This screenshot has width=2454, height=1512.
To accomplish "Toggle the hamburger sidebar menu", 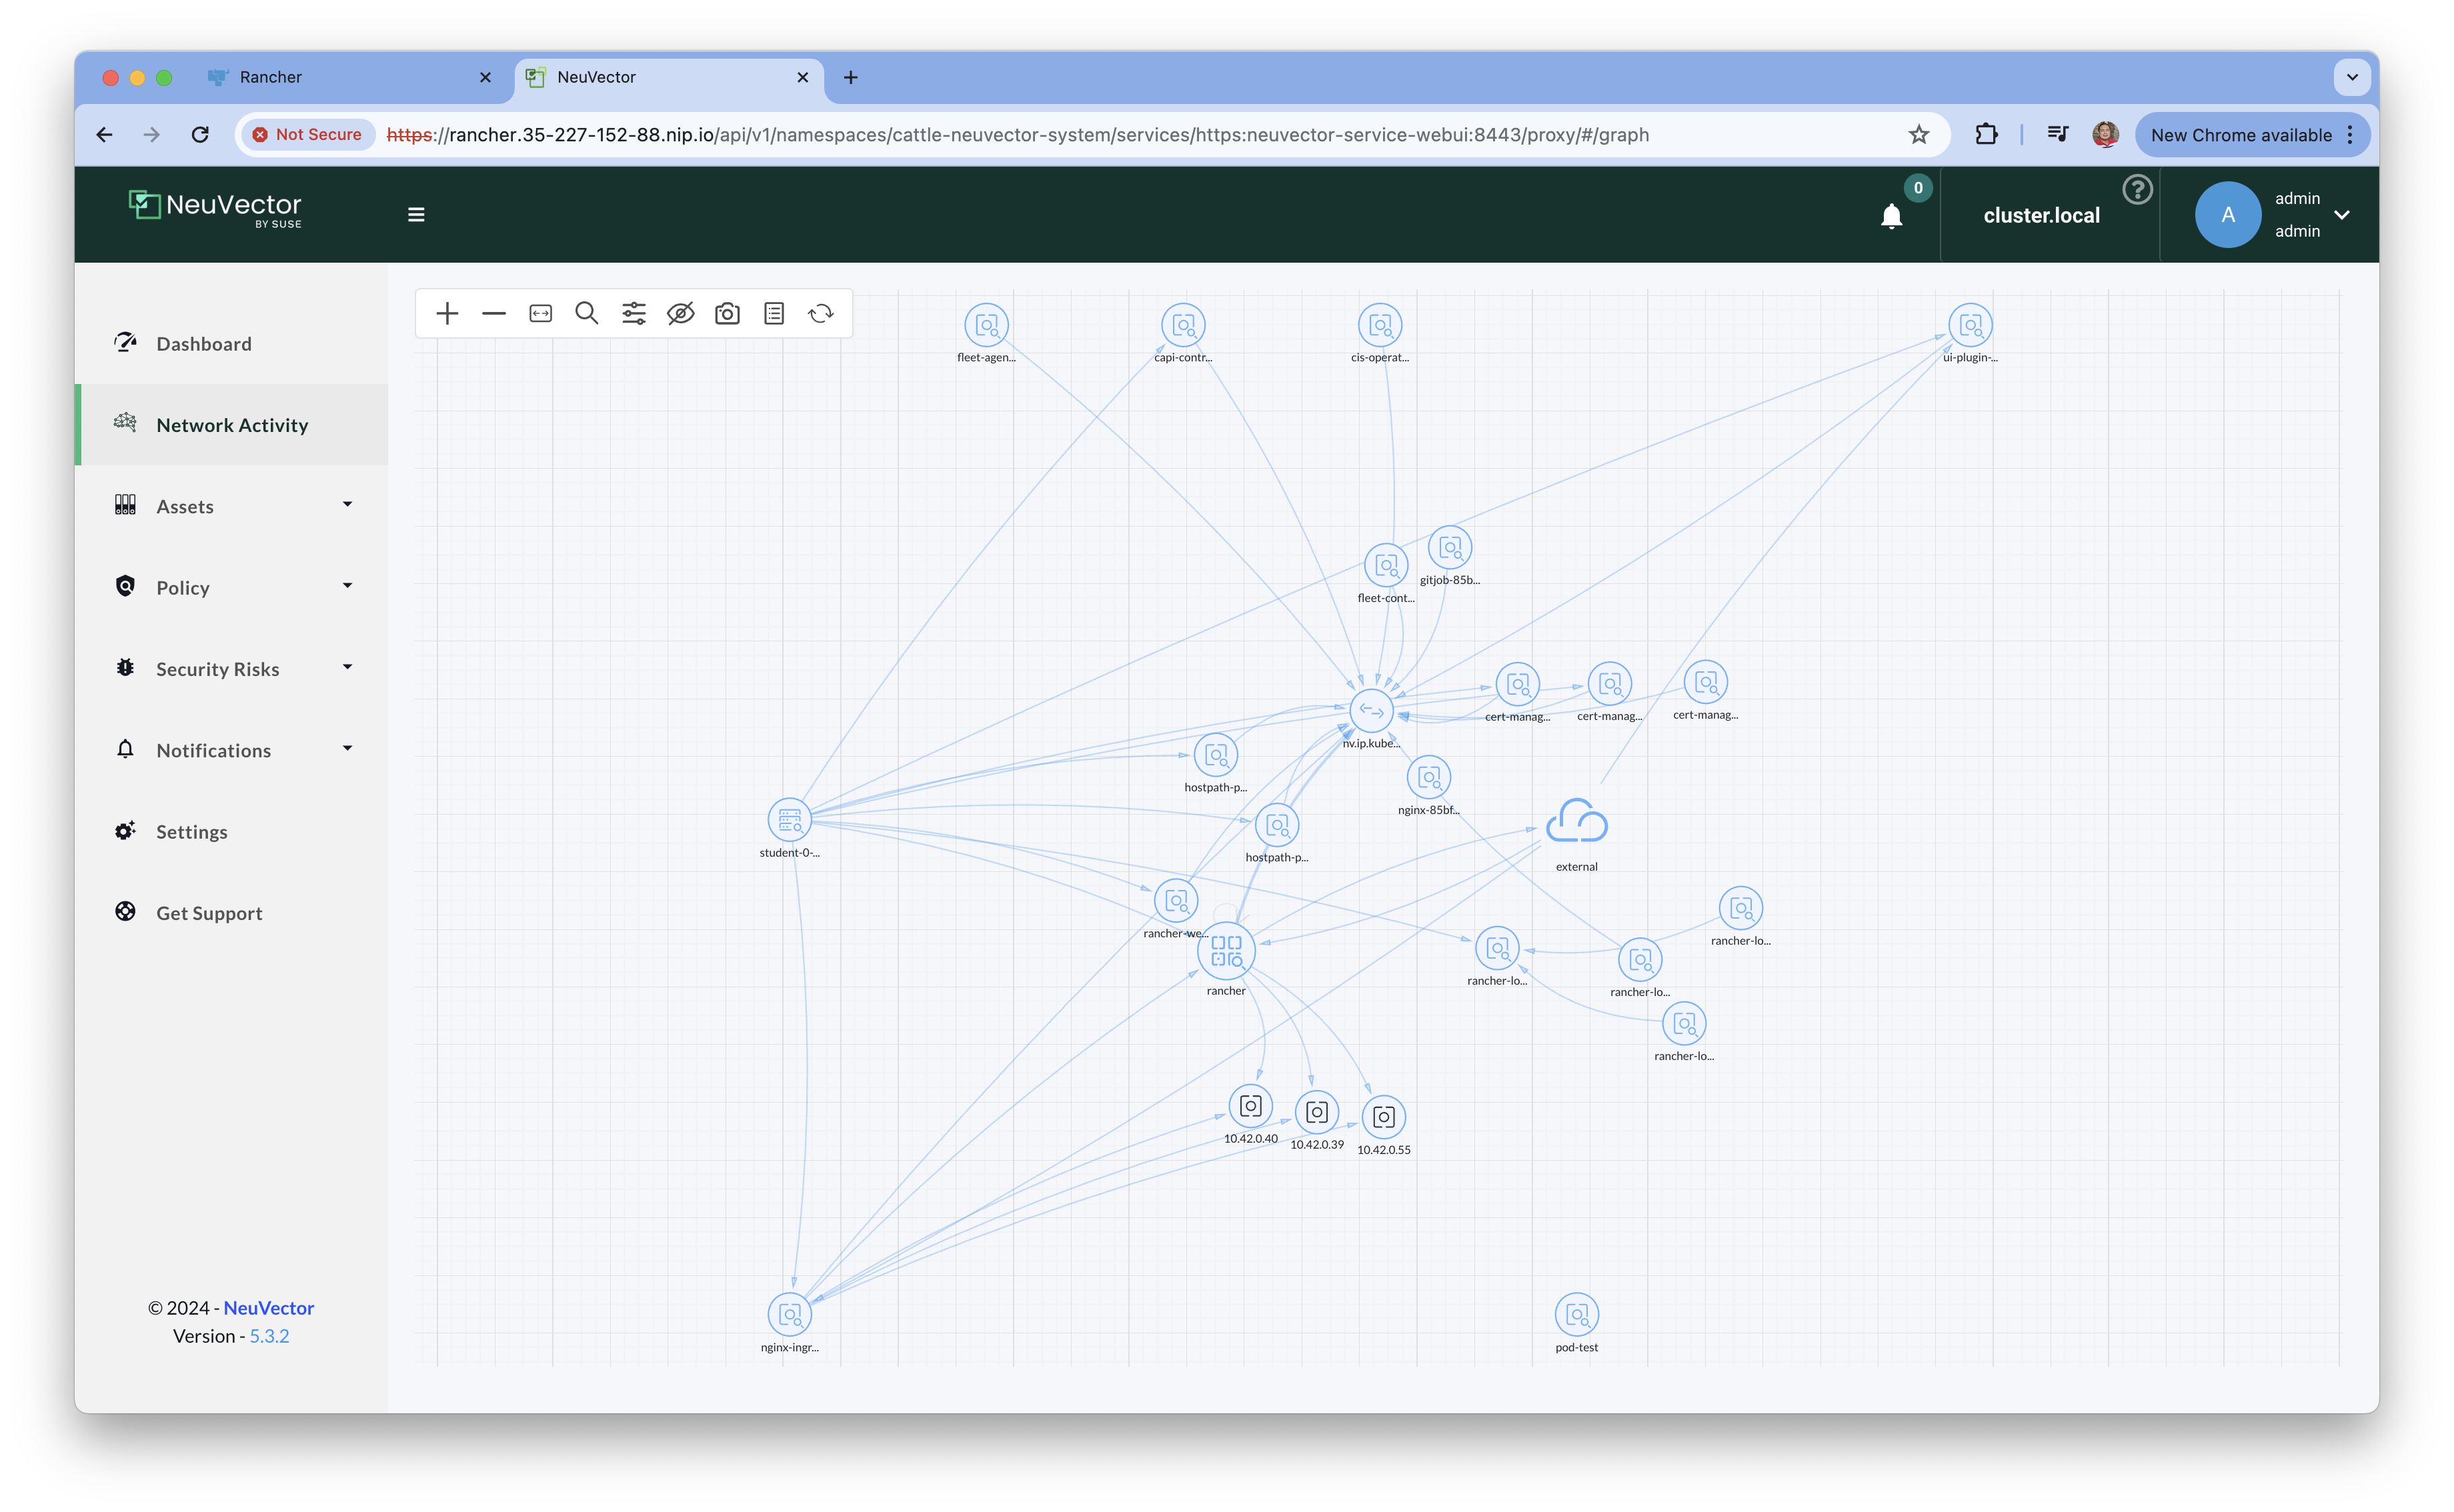I will point(416,215).
